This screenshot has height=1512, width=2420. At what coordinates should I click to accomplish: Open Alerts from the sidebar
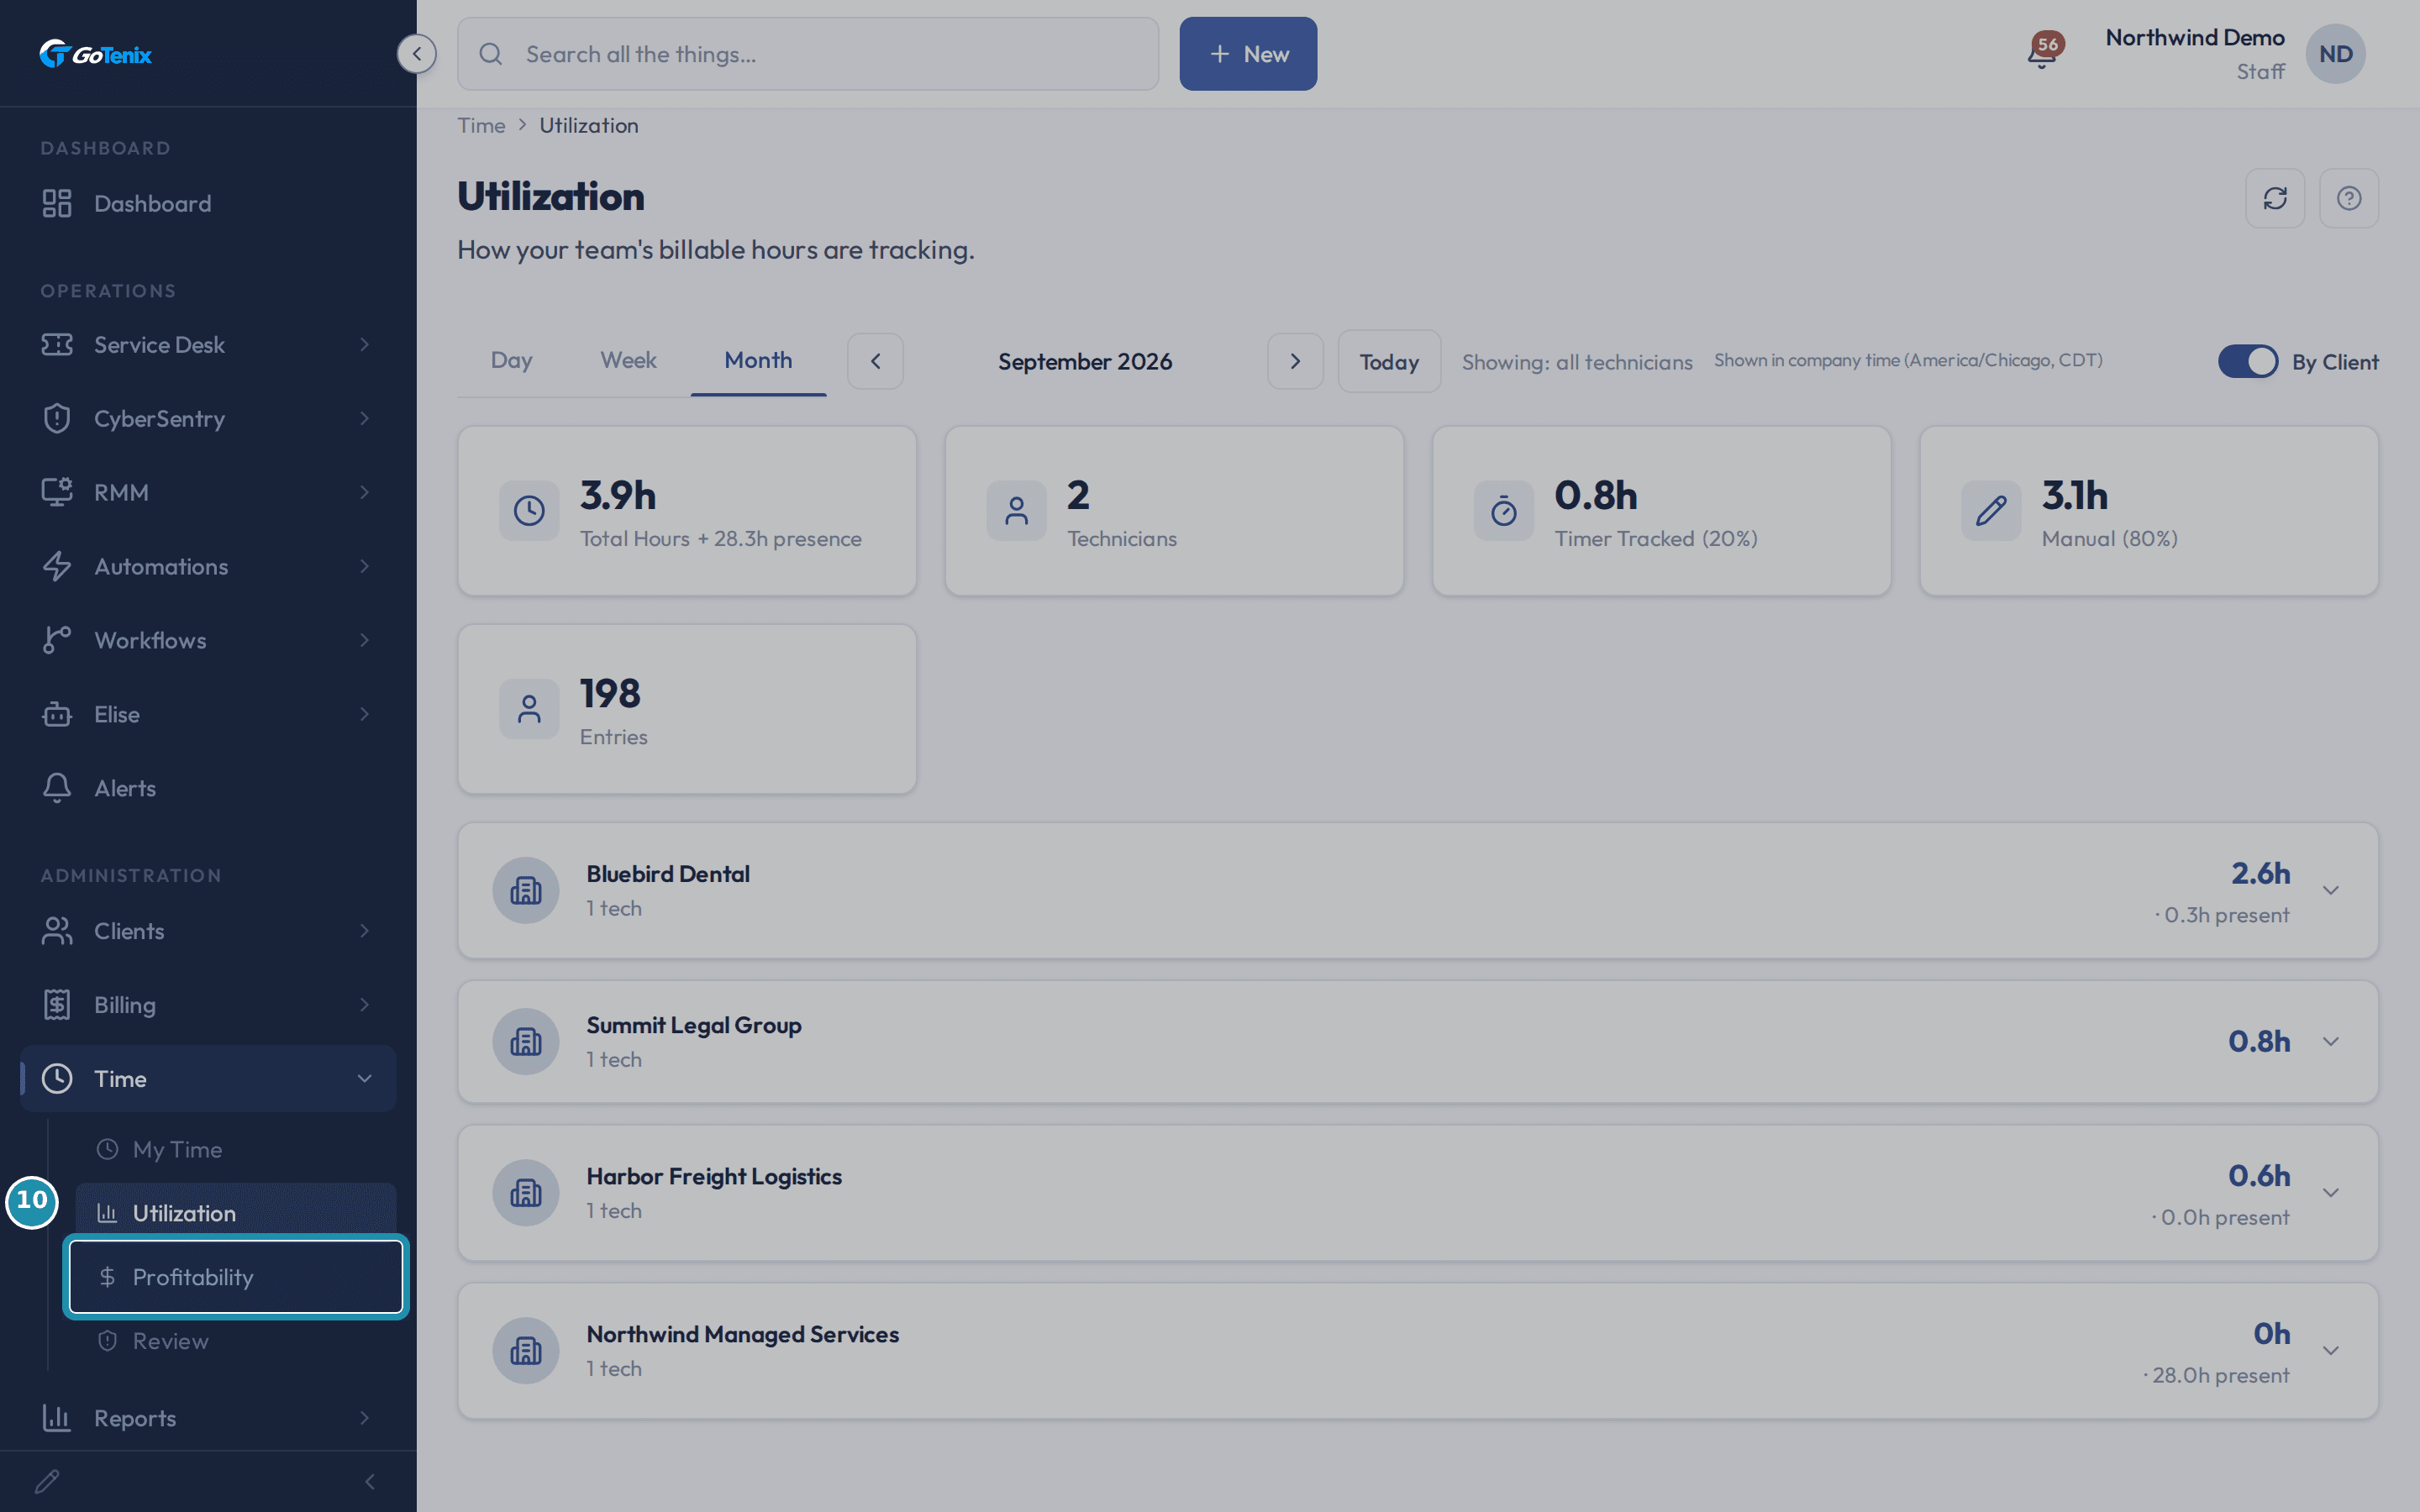[208, 788]
